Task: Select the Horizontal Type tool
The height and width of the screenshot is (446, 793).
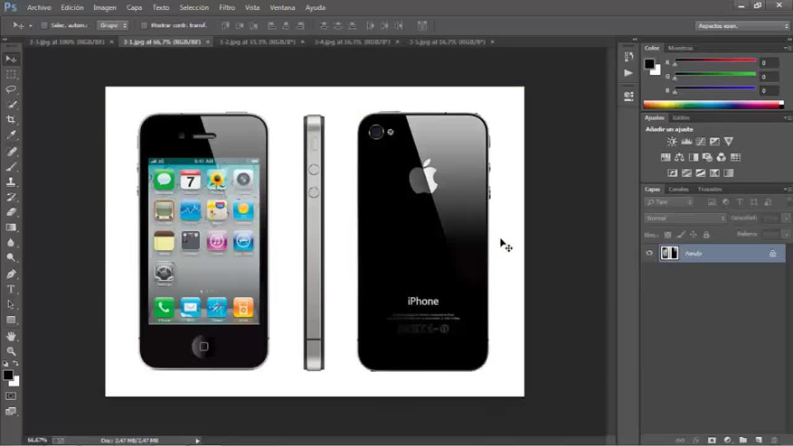Action: tap(11, 289)
